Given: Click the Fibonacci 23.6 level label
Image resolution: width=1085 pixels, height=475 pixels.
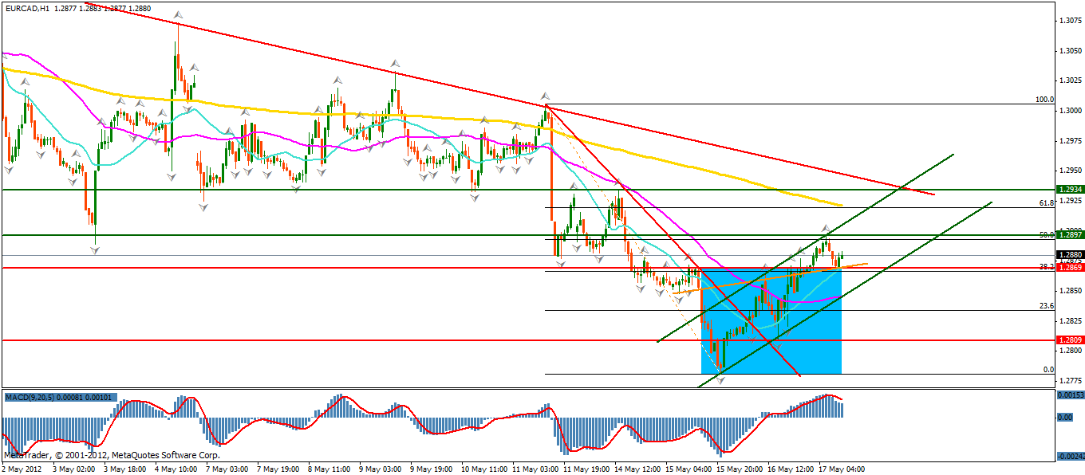Looking at the screenshot, I should tap(1047, 305).
